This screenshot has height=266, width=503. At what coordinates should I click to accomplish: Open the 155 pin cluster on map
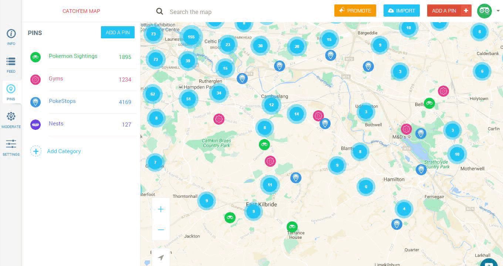click(x=191, y=37)
